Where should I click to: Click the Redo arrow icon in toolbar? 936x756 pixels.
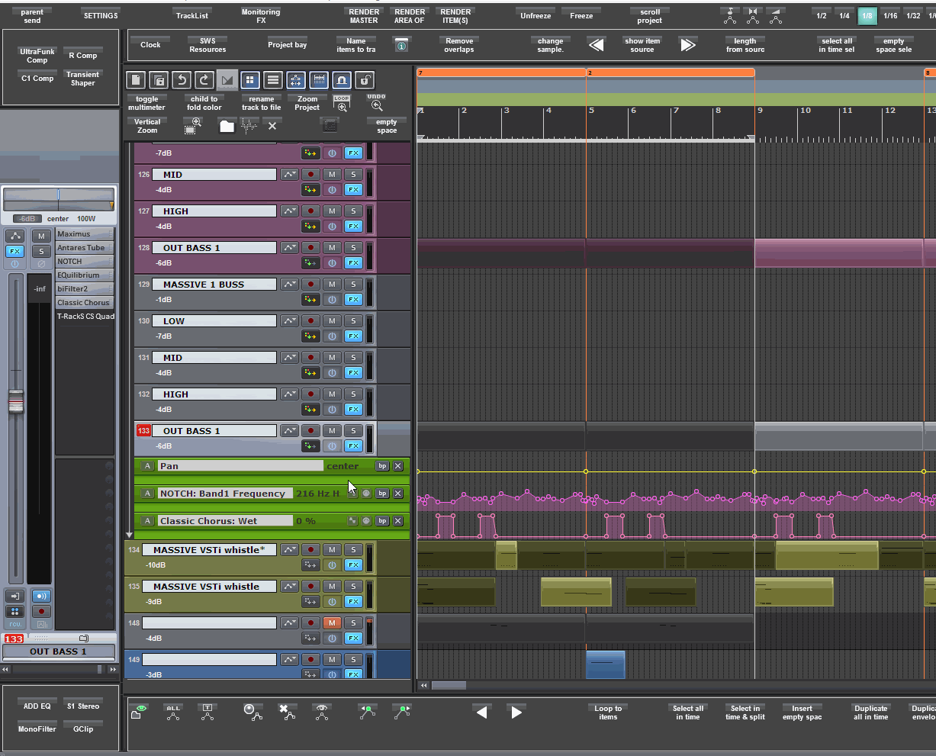click(204, 80)
